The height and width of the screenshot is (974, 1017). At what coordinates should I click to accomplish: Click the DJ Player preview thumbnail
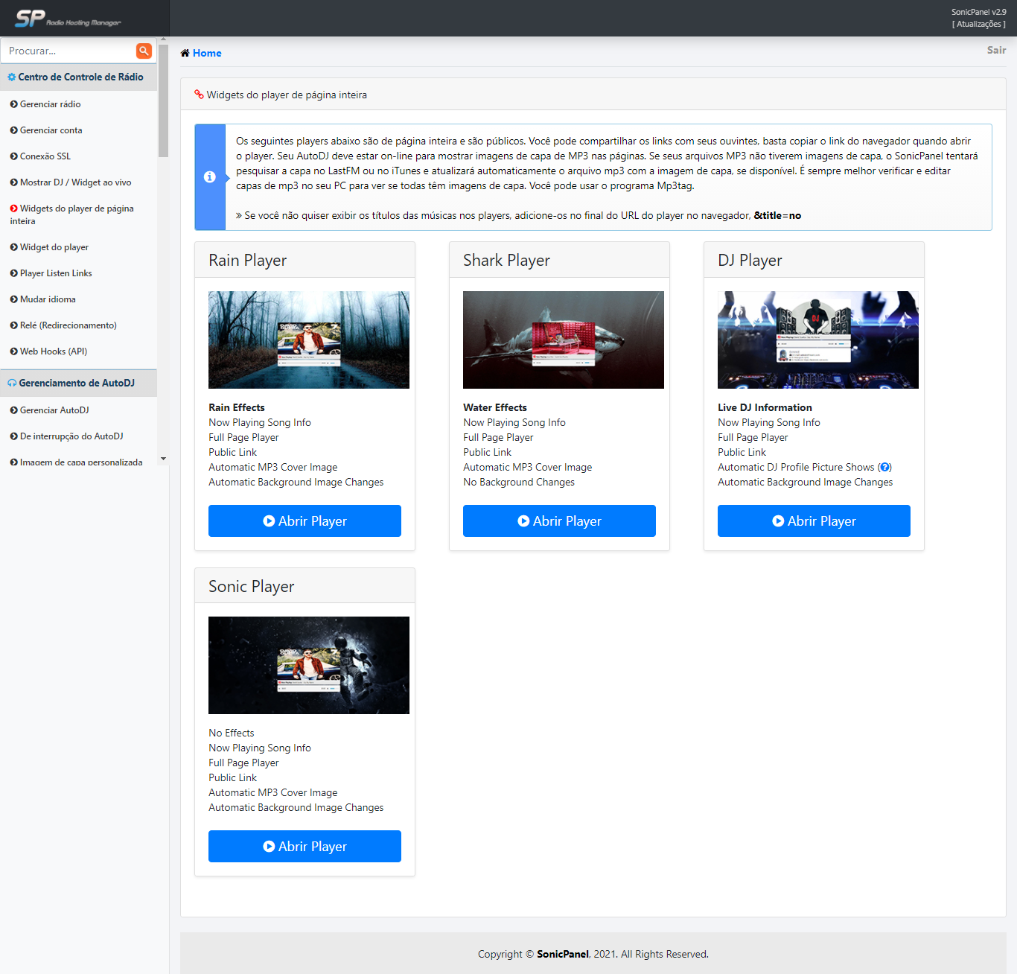coord(817,340)
